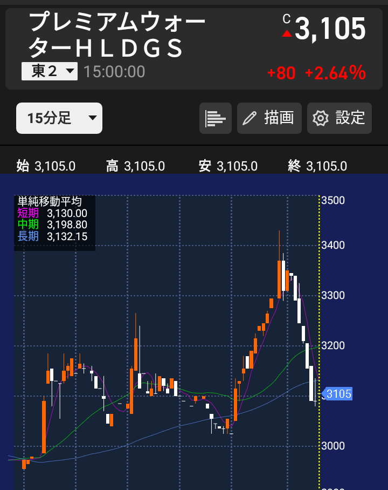Click the 安 3,105.0 low value

point(228,166)
